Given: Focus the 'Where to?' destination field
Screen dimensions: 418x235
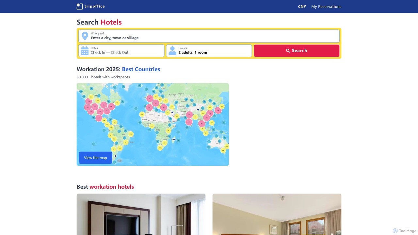Looking at the screenshot, I should click(x=209, y=36).
